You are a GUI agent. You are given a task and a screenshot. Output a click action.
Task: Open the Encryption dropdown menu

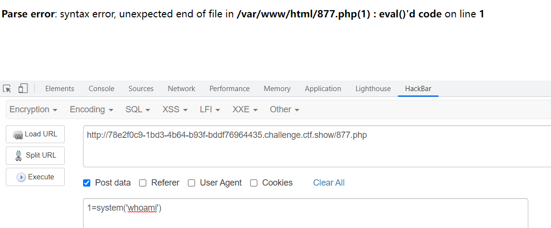coord(33,109)
